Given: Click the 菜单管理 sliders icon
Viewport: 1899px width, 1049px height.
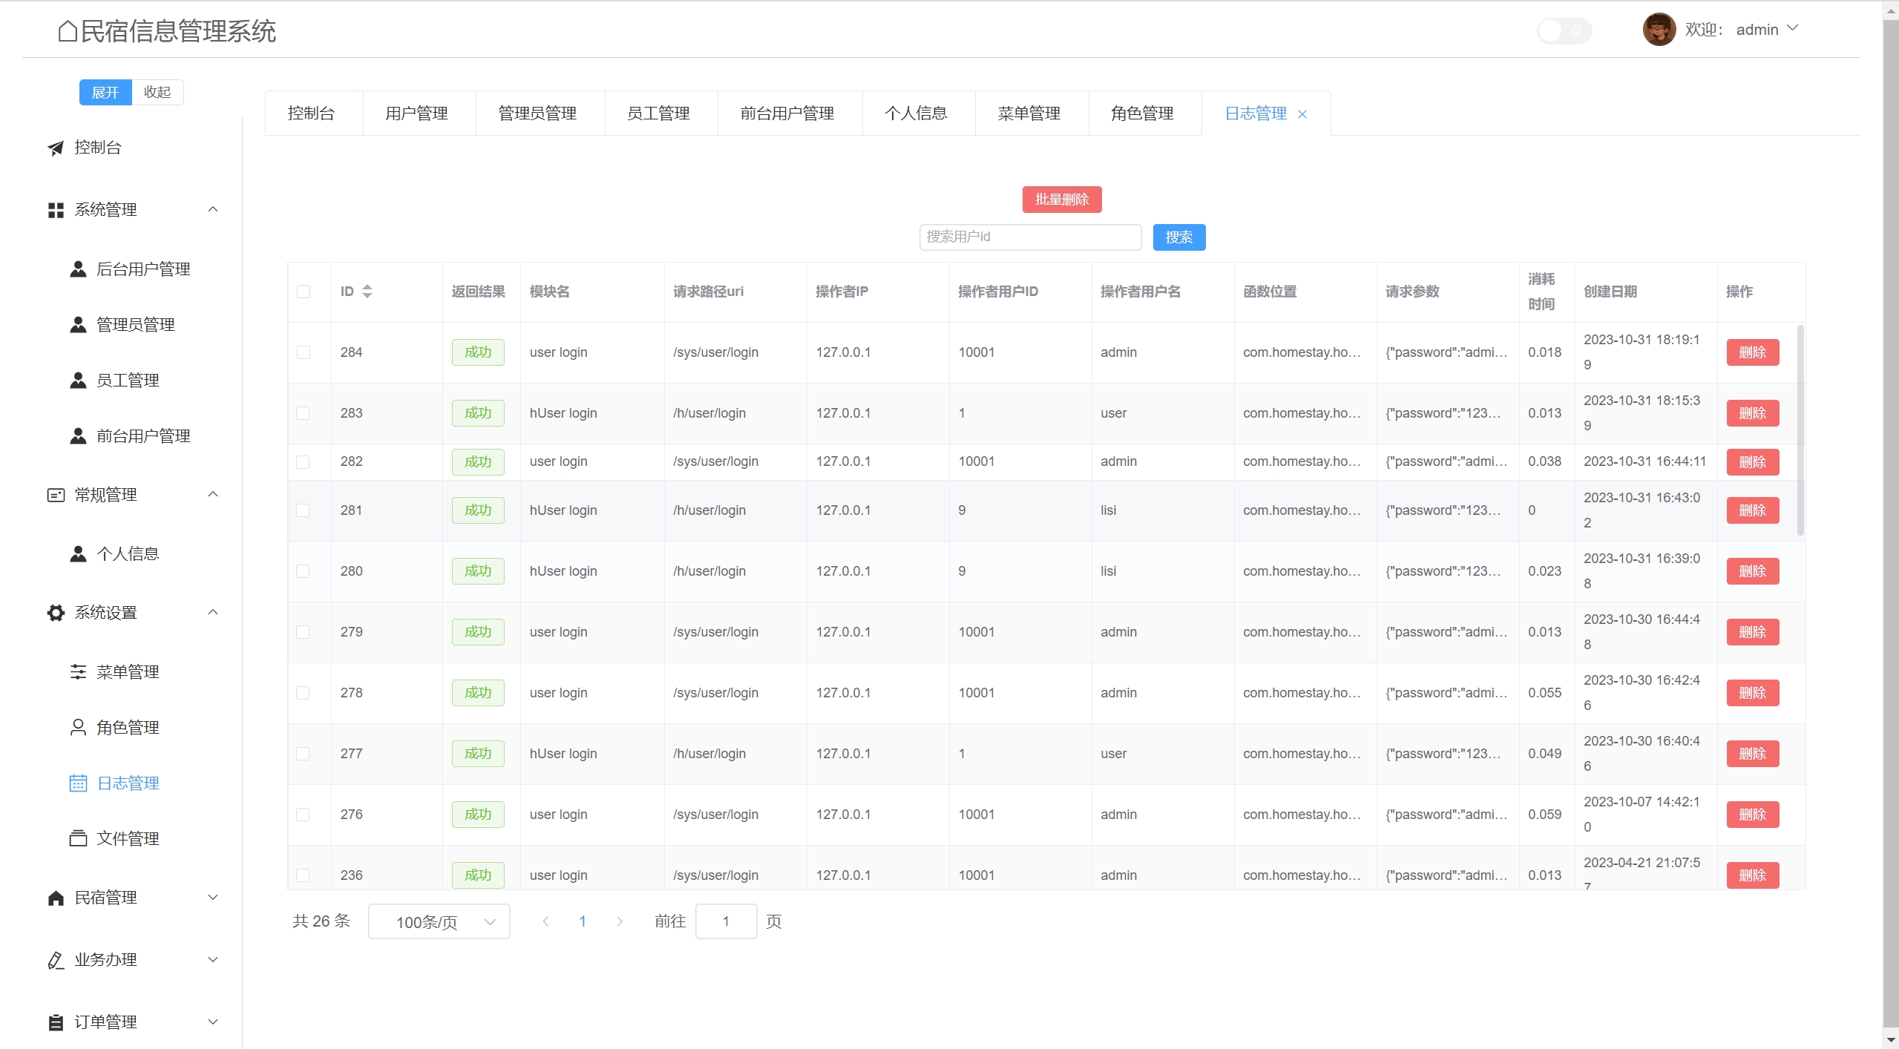Looking at the screenshot, I should [78, 672].
